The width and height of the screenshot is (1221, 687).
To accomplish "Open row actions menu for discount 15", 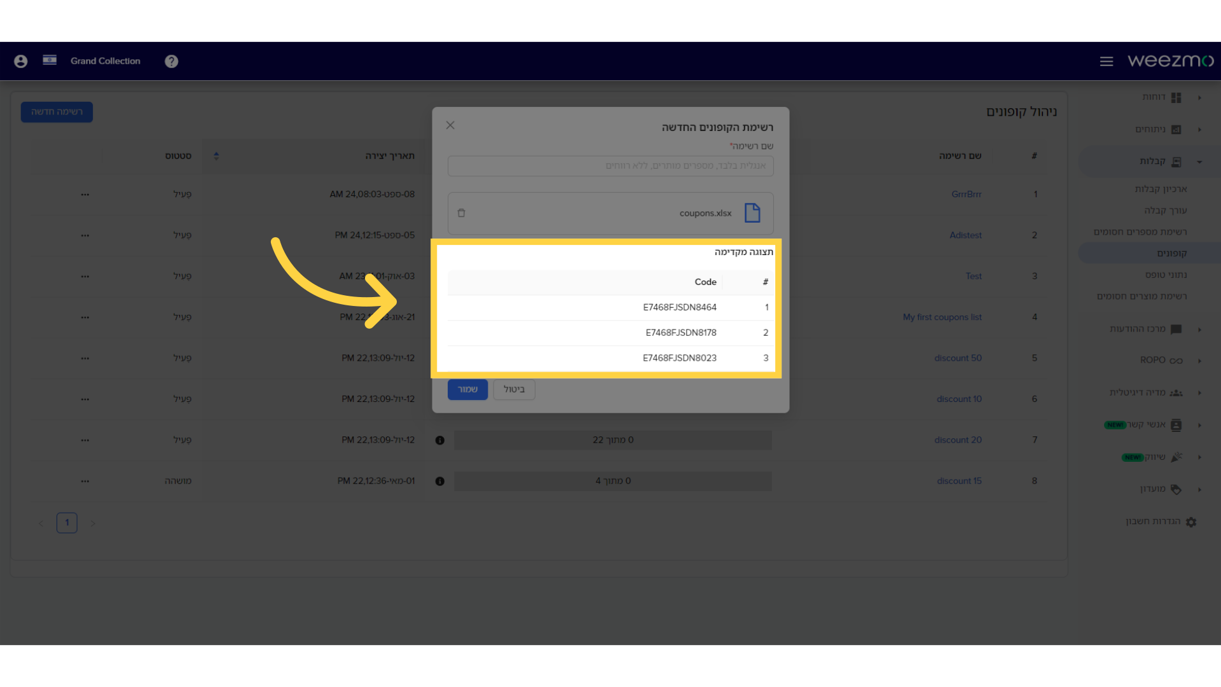I will coord(85,481).
